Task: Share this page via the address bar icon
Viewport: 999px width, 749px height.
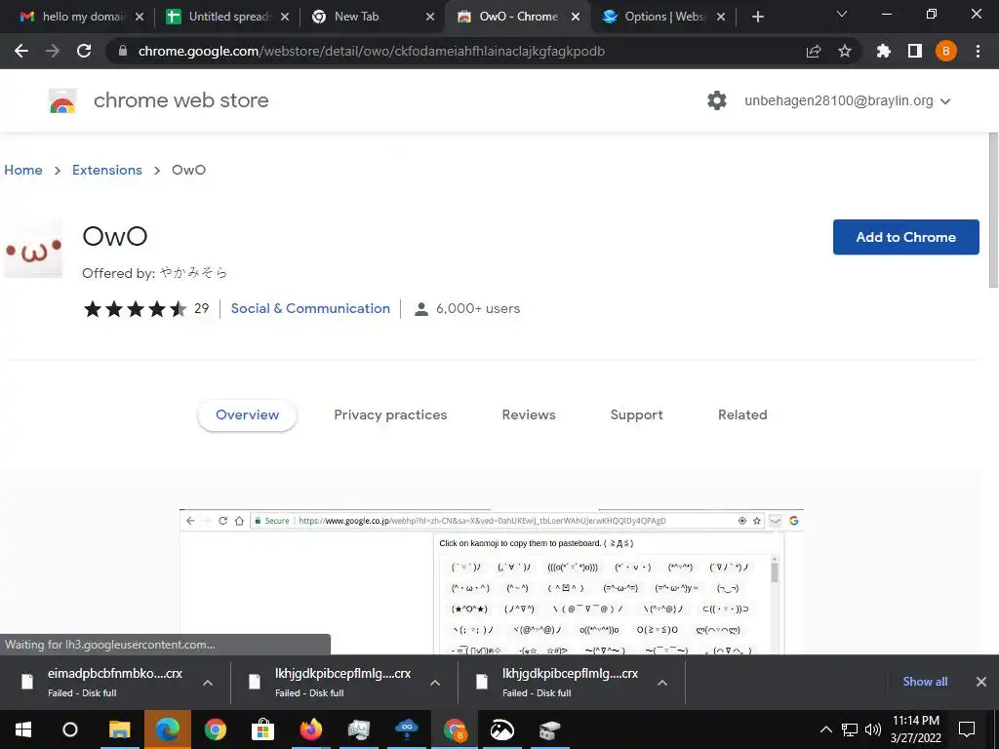Action: pos(814,51)
